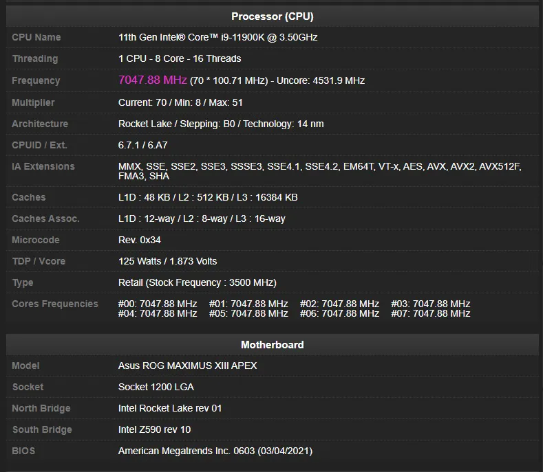Click the L1D 12-way associativity value
The height and width of the screenshot is (472, 543).
pyautogui.click(x=202, y=219)
